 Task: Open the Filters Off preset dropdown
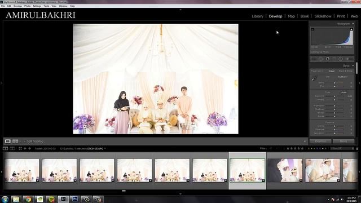[x=342, y=148]
